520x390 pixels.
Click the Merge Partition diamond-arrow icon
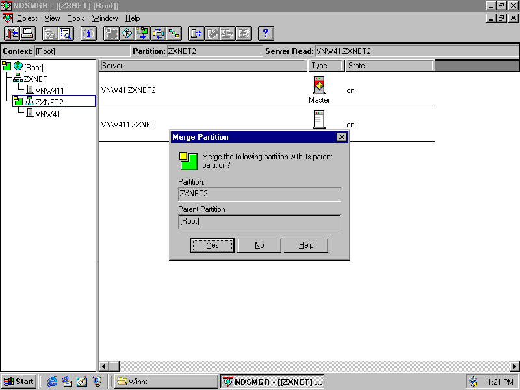pyautogui.click(x=127, y=34)
